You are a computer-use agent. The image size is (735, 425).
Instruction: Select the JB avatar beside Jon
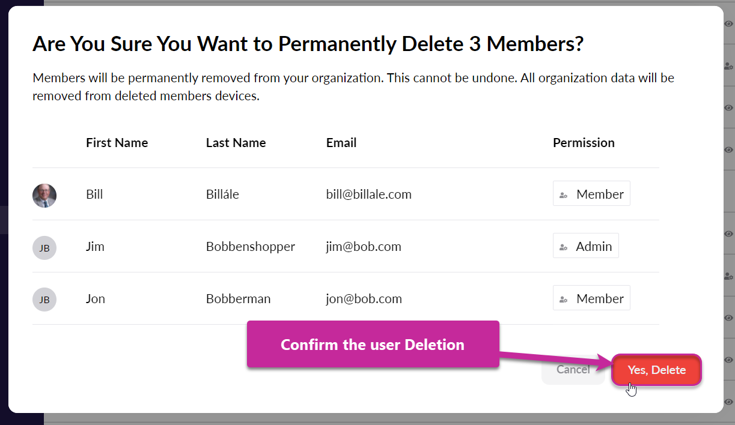(x=44, y=300)
